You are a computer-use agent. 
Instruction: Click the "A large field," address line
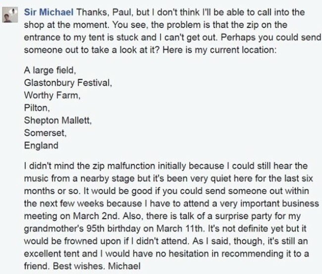click(x=50, y=70)
